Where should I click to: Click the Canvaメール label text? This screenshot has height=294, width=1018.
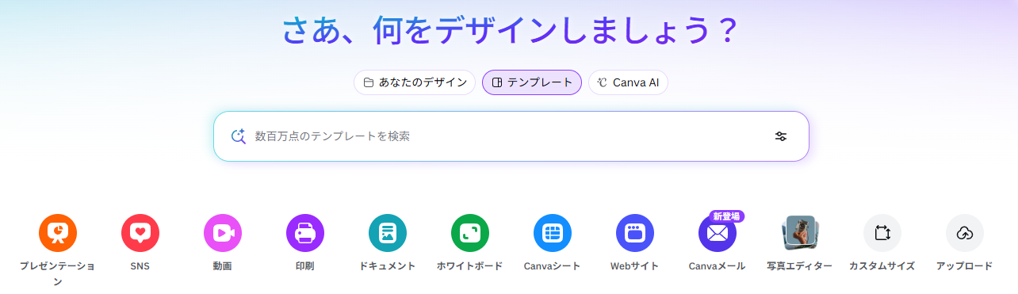click(x=718, y=266)
